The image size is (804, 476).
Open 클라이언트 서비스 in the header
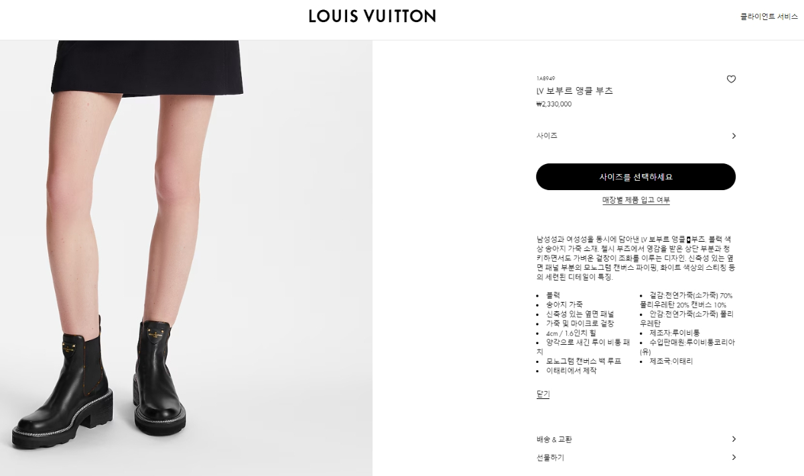tap(769, 17)
